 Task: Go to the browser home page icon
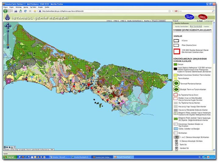click(x=35, y=11)
